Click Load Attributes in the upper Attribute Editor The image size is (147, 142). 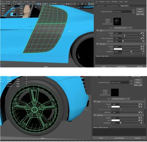(122, 67)
